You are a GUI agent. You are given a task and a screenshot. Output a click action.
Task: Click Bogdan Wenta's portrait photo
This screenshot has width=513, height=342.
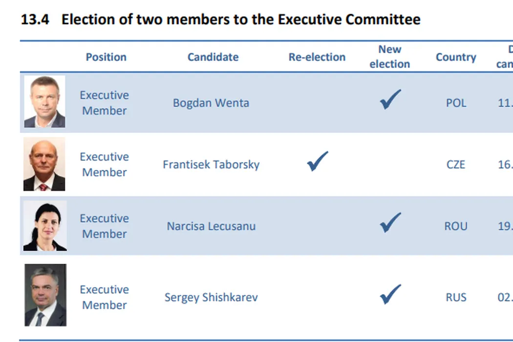(x=44, y=102)
